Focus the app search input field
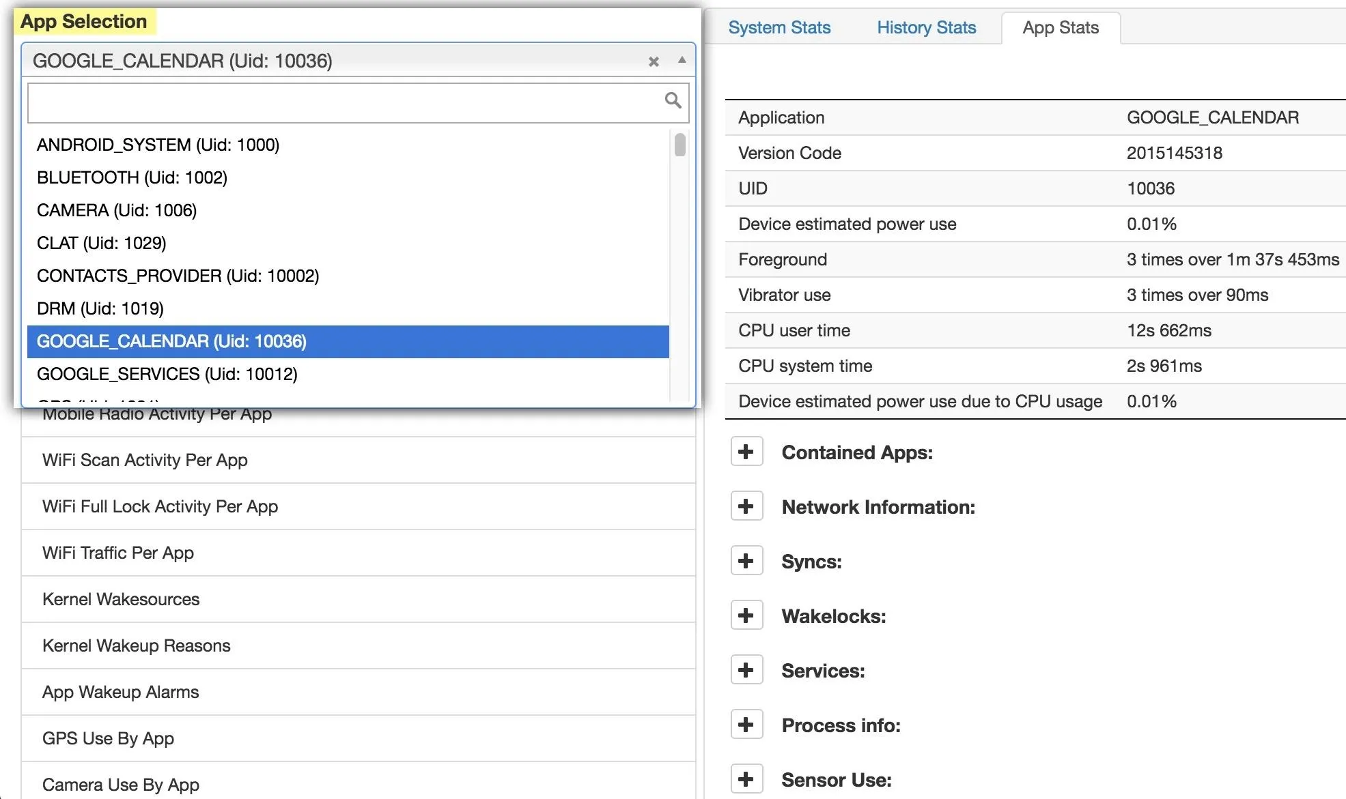 [x=358, y=103]
